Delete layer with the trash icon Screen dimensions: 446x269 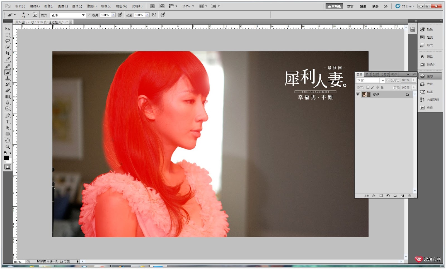tap(409, 196)
